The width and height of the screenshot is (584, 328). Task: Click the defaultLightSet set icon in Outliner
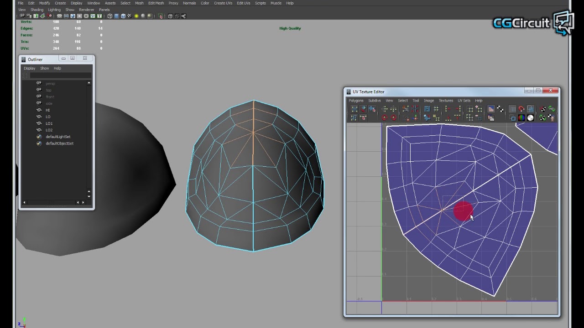pos(39,137)
